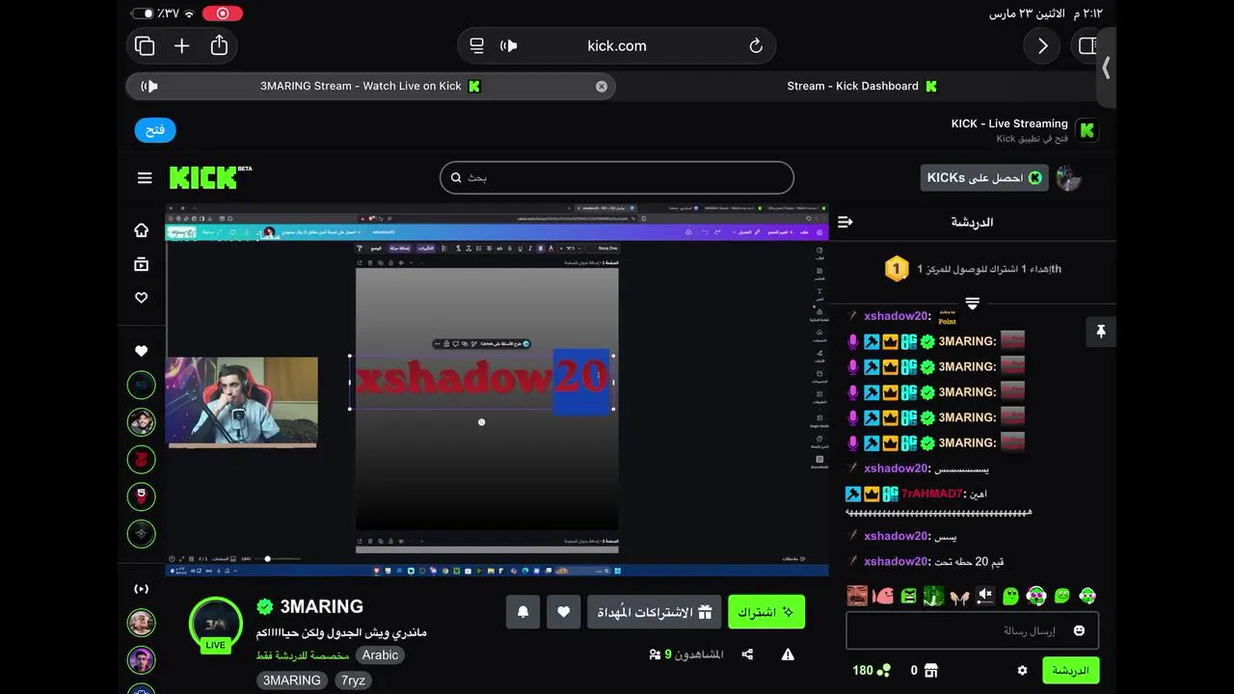Adjust Canva zoom slider in stream

coord(268,558)
